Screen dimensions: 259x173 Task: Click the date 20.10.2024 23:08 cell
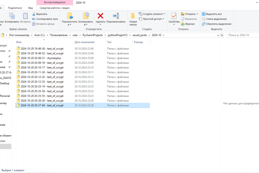[x=84, y=58]
